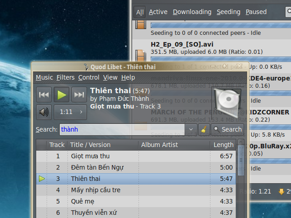Select the playing row Thiên thai

(x=136, y=179)
